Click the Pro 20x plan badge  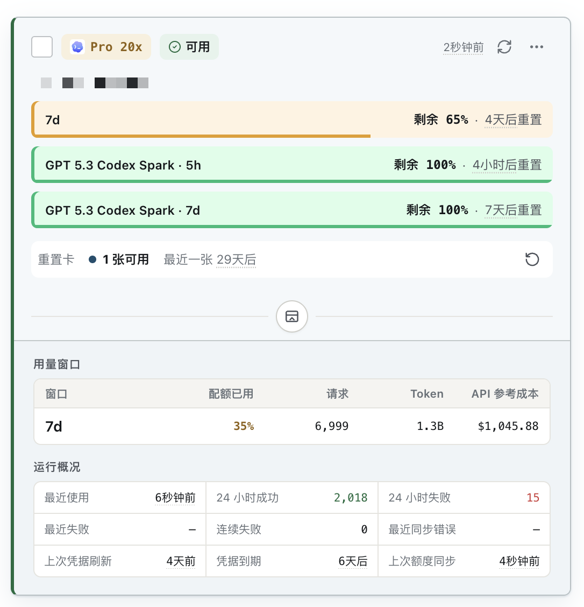click(x=106, y=47)
